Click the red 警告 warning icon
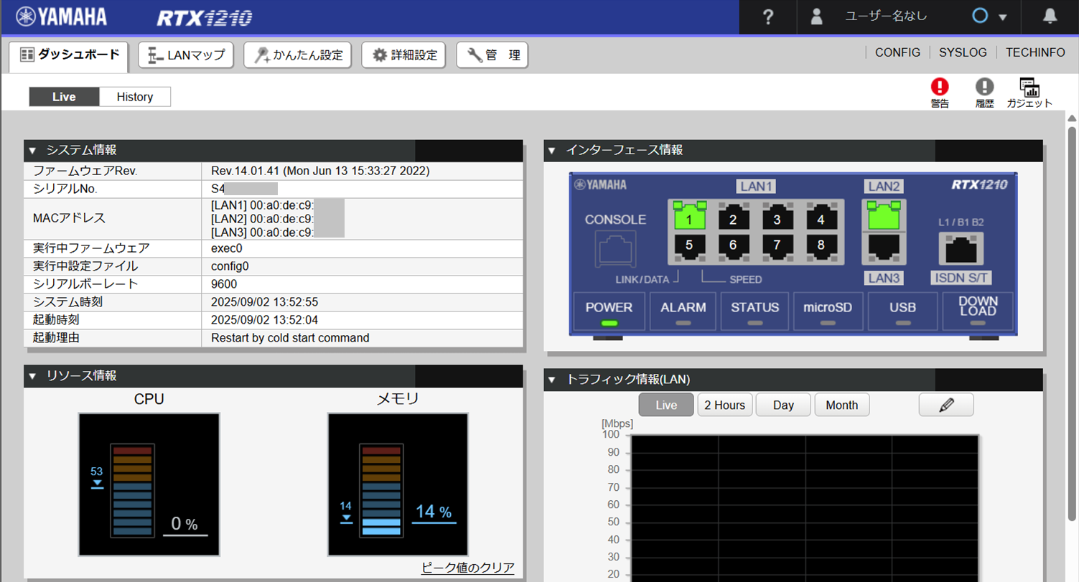 [x=940, y=88]
